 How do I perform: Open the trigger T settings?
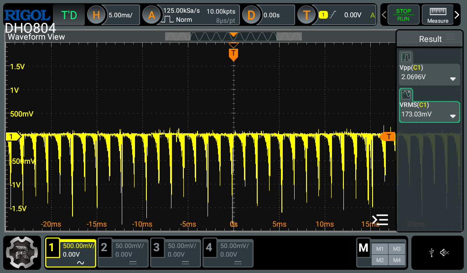click(x=306, y=15)
